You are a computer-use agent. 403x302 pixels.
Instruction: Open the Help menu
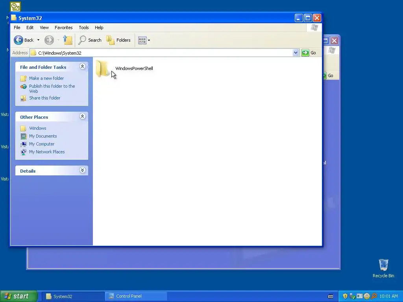coord(99,28)
